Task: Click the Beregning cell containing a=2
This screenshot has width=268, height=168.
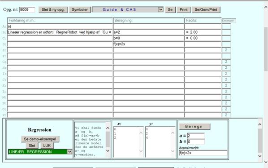Action: (148, 32)
